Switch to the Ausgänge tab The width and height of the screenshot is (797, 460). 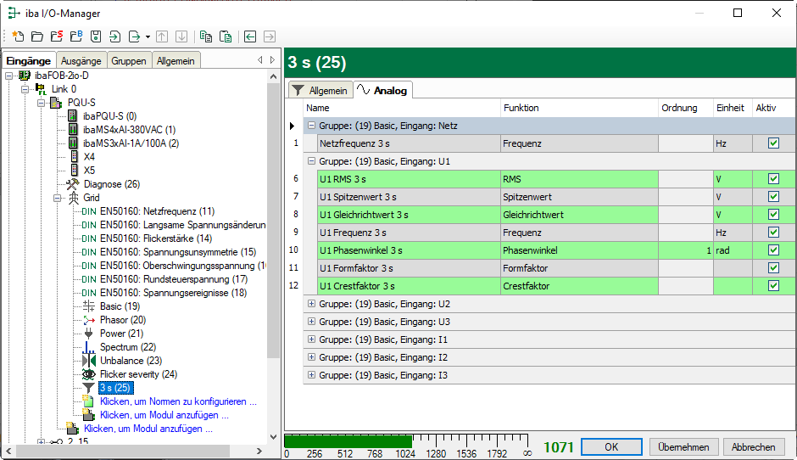(81, 61)
